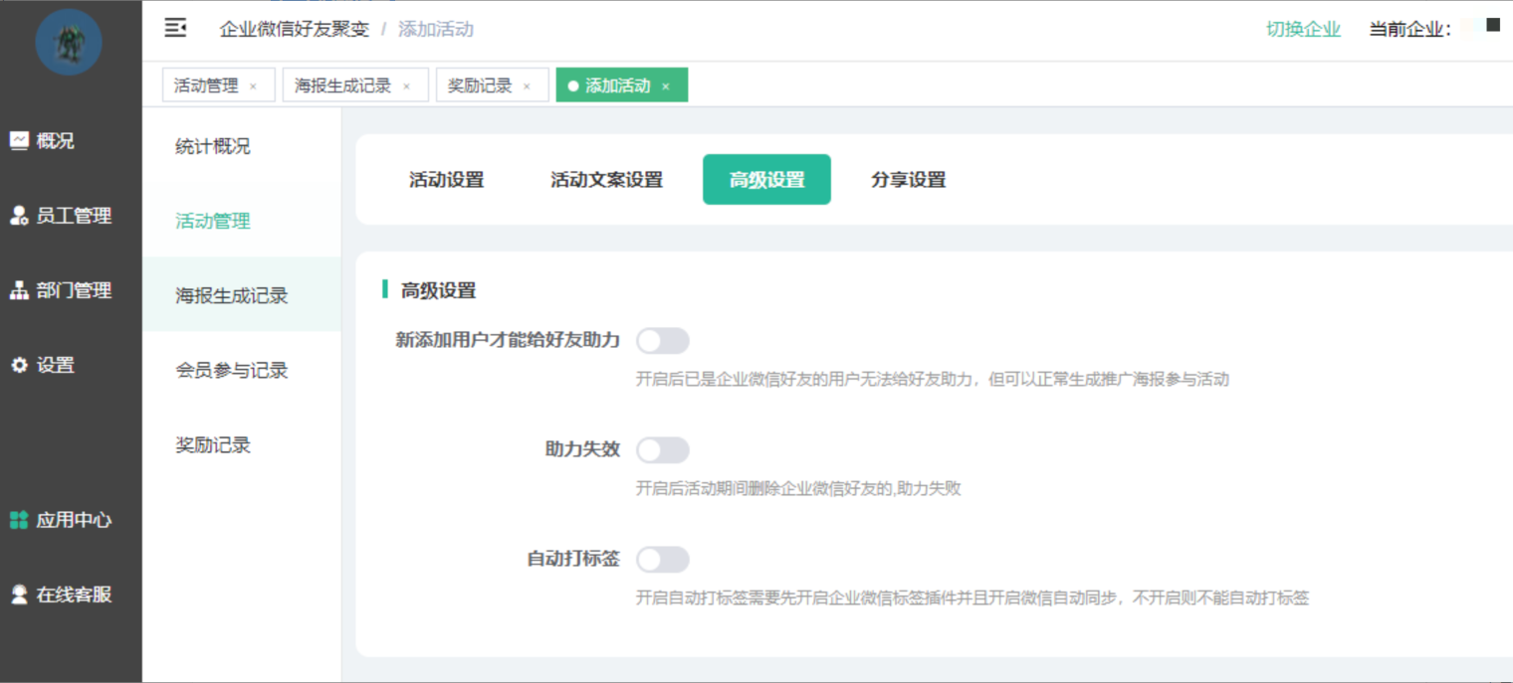Open 概况 overview icon in sidebar
1513x683 pixels.
pyautogui.click(x=19, y=141)
